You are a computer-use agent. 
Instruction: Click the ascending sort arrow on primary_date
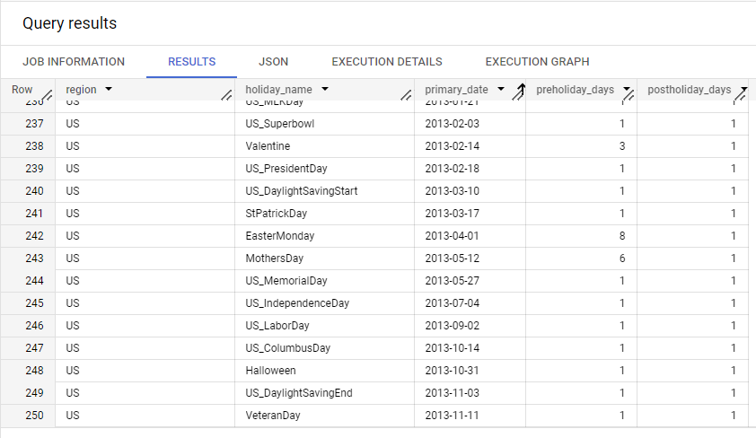[x=520, y=90]
